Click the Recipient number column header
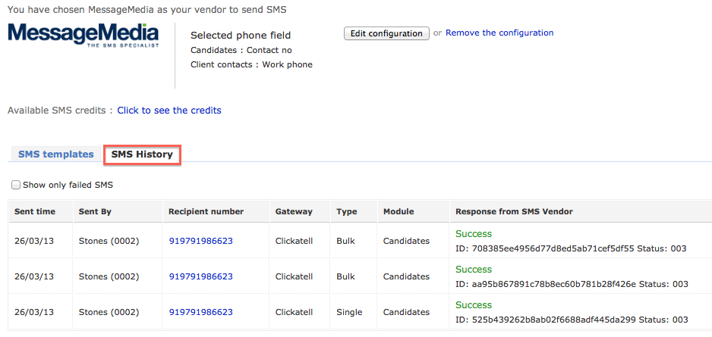Screen dimensions: 712x337 pos(206,211)
